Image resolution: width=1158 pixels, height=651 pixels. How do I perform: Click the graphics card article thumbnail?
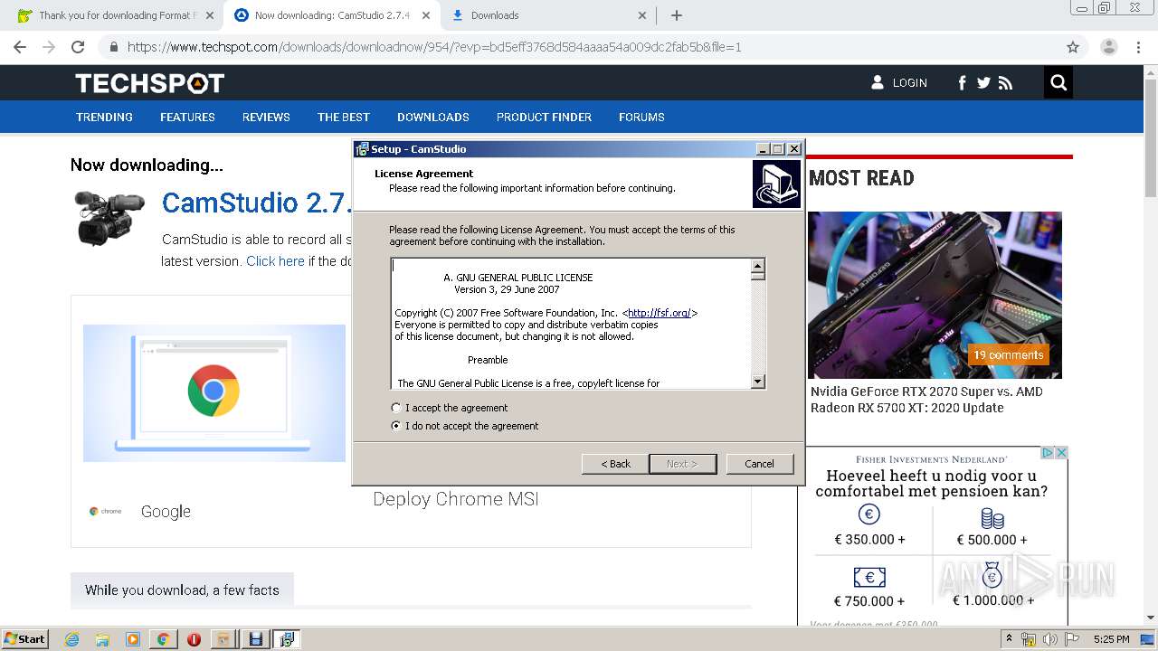click(935, 295)
